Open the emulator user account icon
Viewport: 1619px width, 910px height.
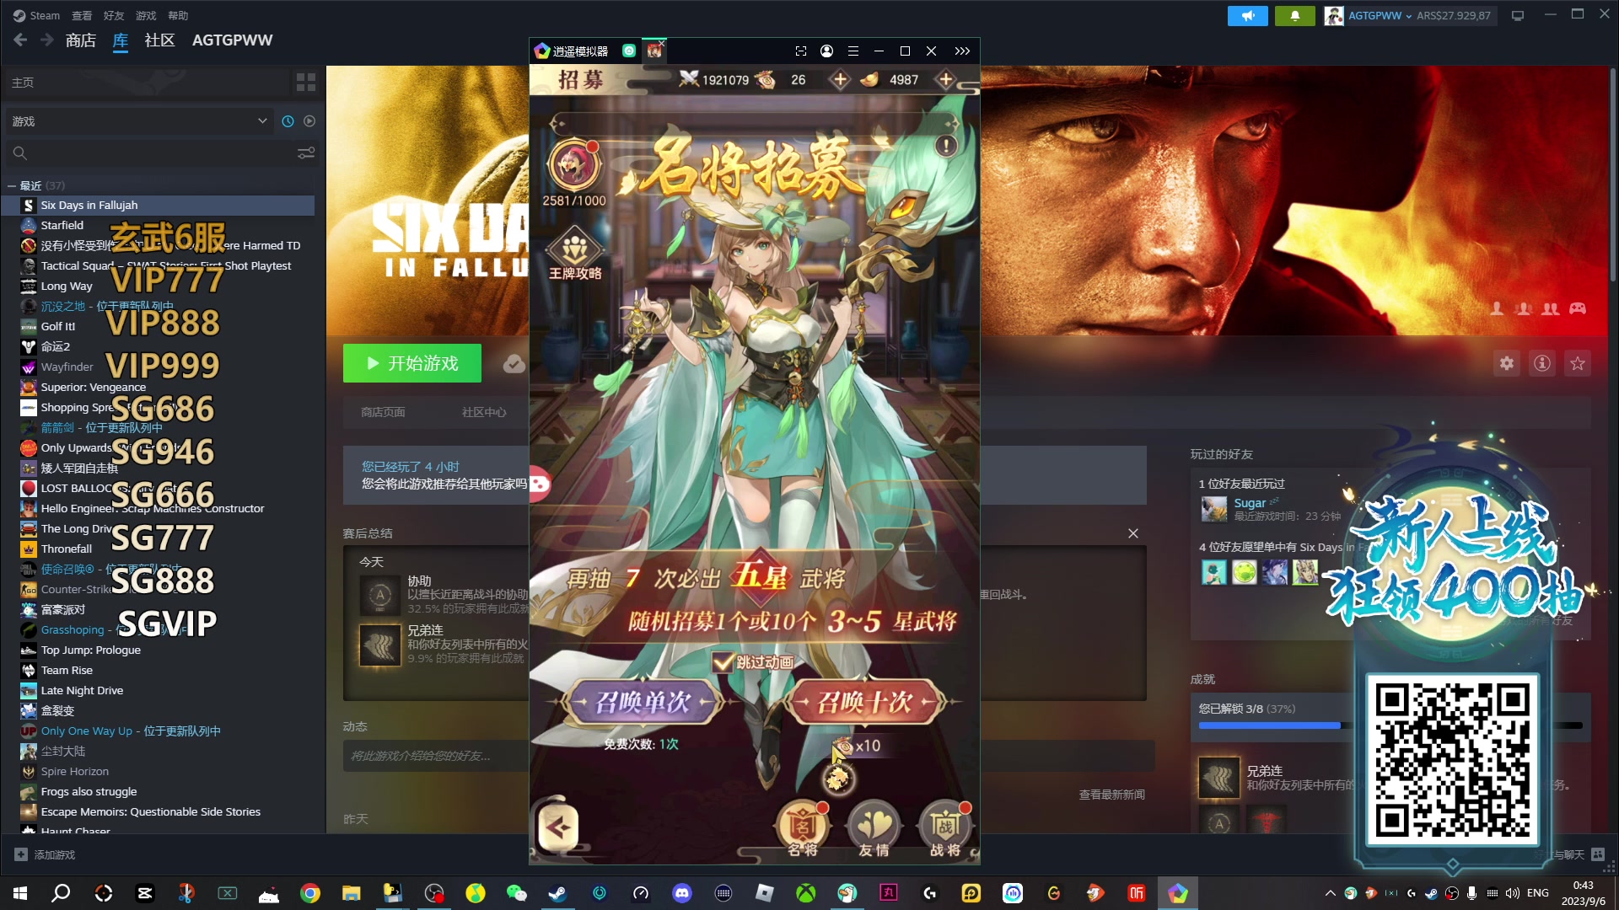[826, 51]
